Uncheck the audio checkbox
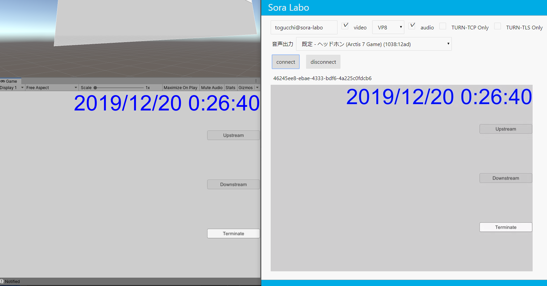Screen dimensions: 547x286 pyautogui.click(x=412, y=25)
